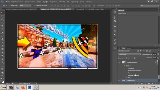This screenshot has height=90, width=160.
Task: Select the Eyedropper tool
Action: click(2, 29)
